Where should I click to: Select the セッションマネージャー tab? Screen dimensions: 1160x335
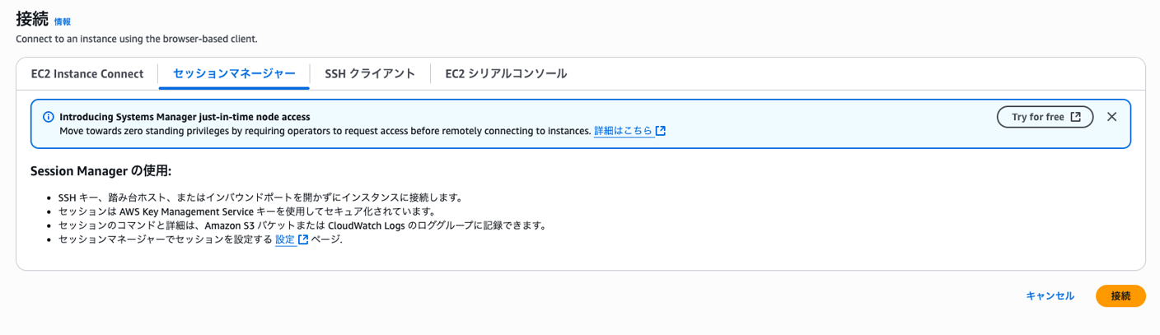point(234,73)
